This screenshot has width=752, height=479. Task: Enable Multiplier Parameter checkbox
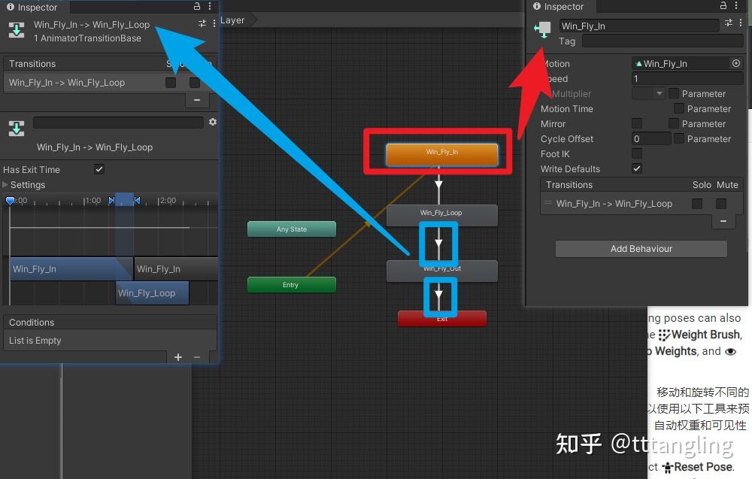[x=673, y=93]
